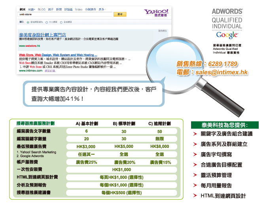Image resolution: width=269 pixels, height=208 pixels.
Task: Switch to the Video search tab
Action: (x=79, y=9)
